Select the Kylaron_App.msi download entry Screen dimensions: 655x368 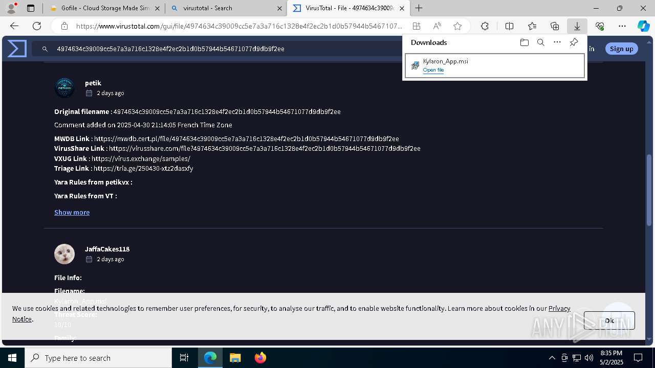click(495, 65)
